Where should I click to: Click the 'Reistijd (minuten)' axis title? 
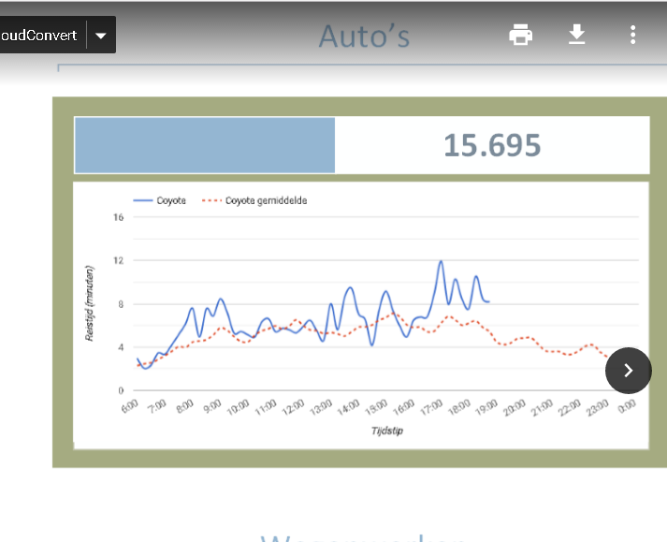pos(89,303)
